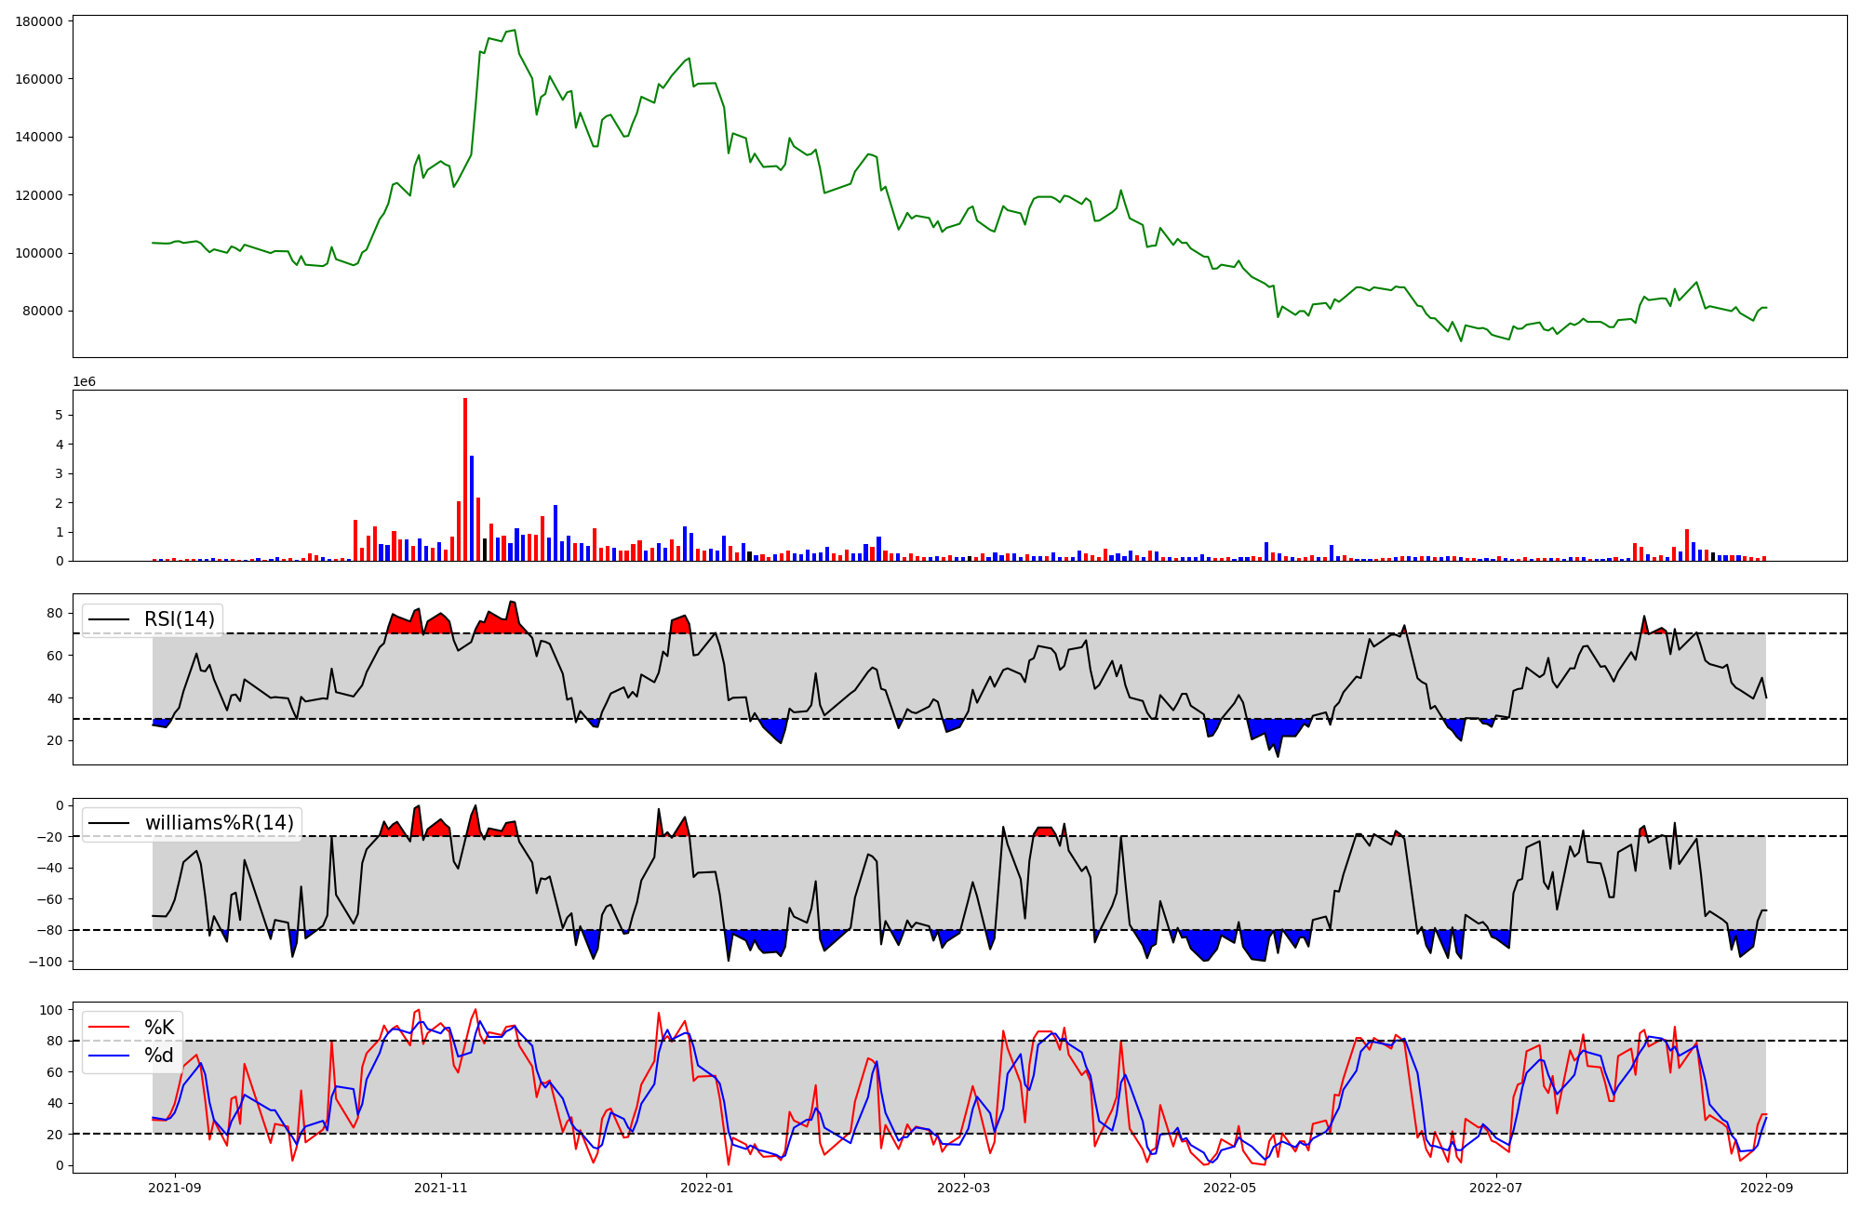1861x1209 pixels.
Task: Click the 80000 price axis tick label
Action: pyautogui.click(x=43, y=312)
